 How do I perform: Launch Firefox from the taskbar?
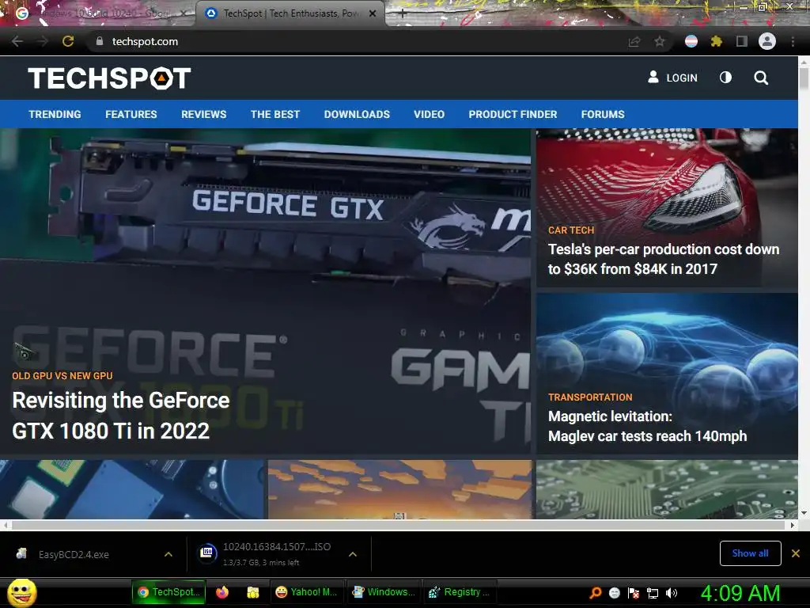pos(222,592)
